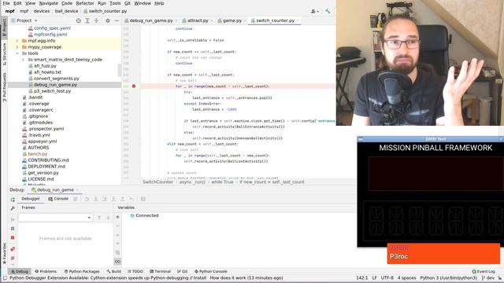Open user account icon dropdown in toolbar
The image size is (504, 283).
pos(315,11)
